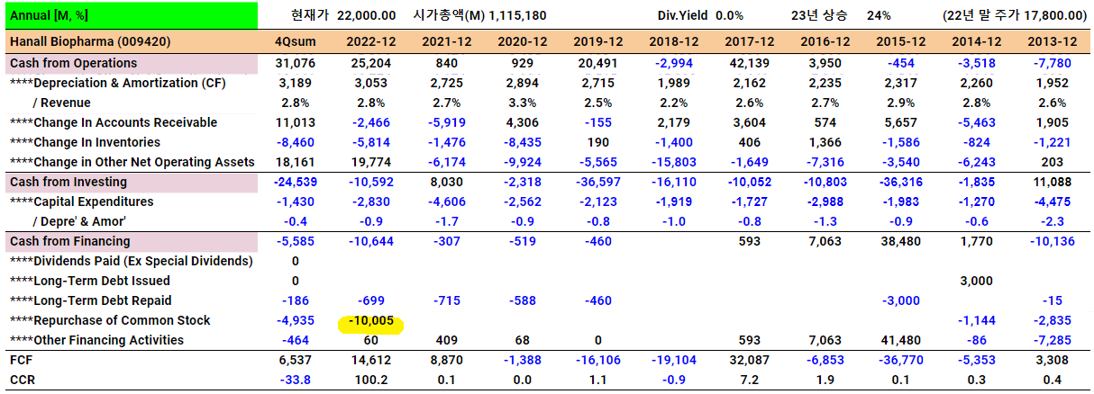This screenshot has height=394, width=1094.
Task: Select Cash from Operations 4Qsum value 31,076
Action: coord(294,63)
